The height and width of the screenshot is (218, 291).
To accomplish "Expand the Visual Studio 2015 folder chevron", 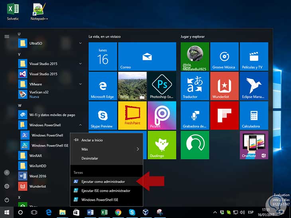I will click(x=81, y=64).
